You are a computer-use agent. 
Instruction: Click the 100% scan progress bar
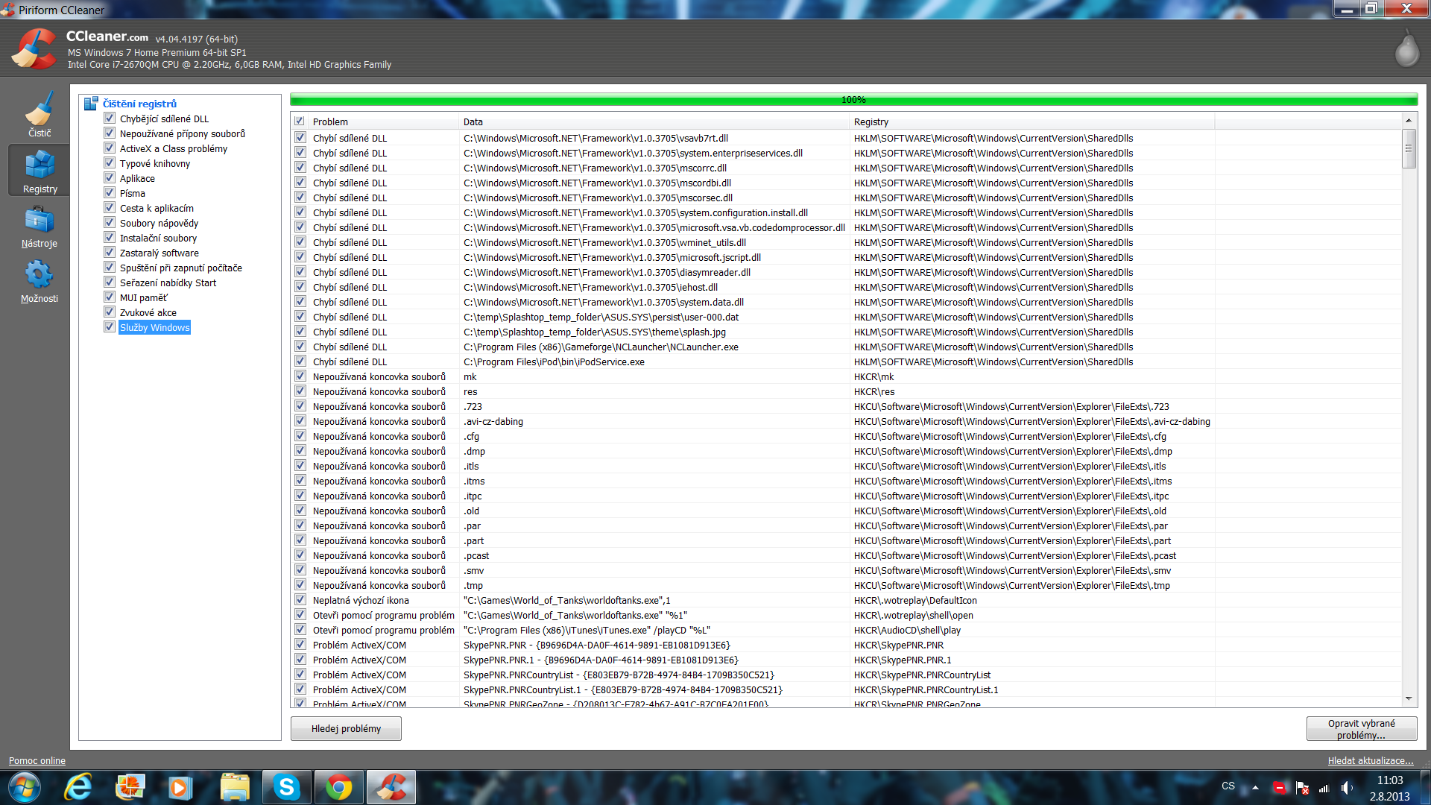pos(854,99)
